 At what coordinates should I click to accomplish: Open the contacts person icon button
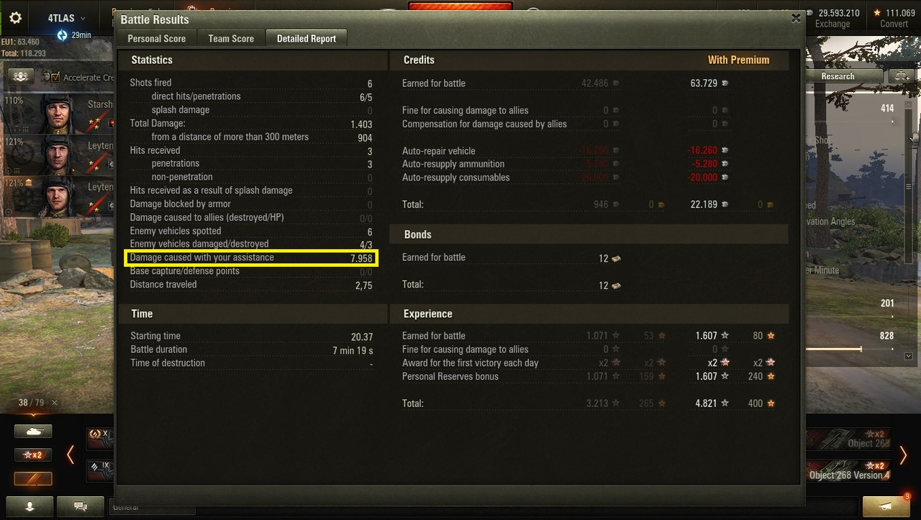[x=30, y=506]
